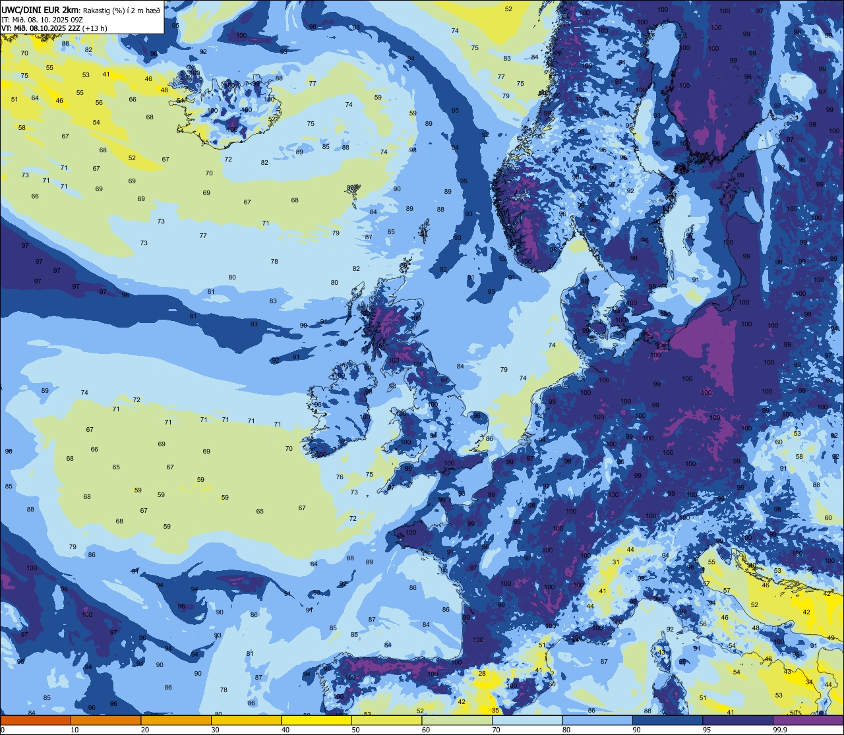Click the legend swatch between 80 and 90
Screen dimensions: 844x735
coord(597,720)
